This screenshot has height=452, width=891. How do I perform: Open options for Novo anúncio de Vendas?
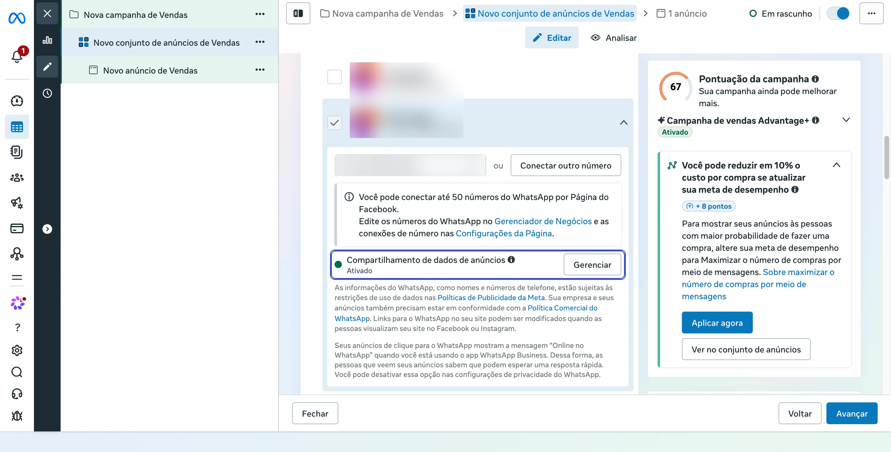(260, 70)
